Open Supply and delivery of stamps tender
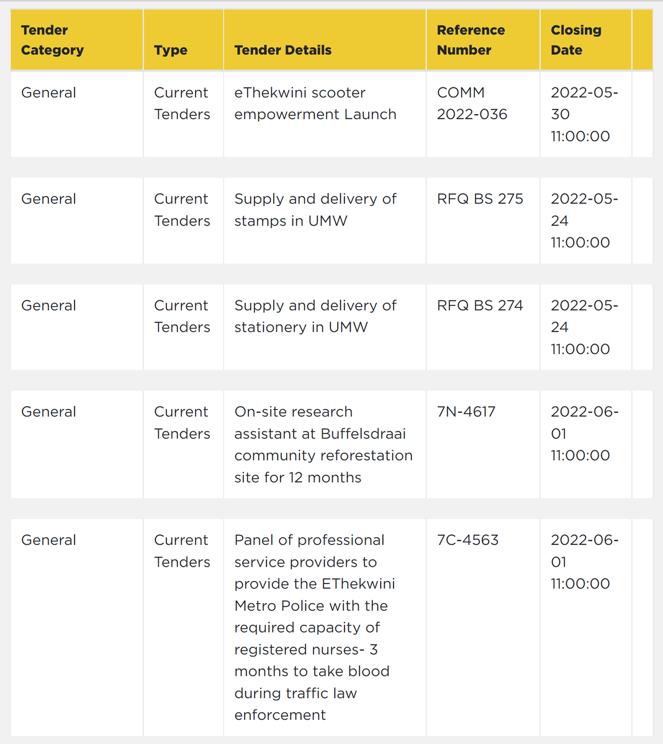The height and width of the screenshot is (744, 663). 315,210
